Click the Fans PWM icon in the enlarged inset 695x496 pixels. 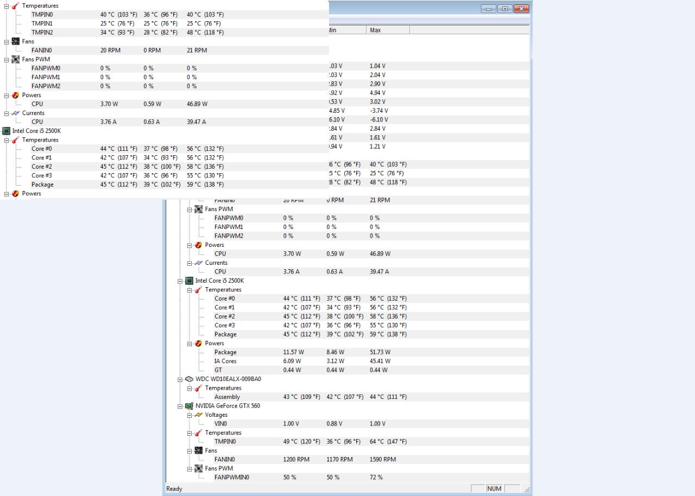pyautogui.click(x=15, y=59)
